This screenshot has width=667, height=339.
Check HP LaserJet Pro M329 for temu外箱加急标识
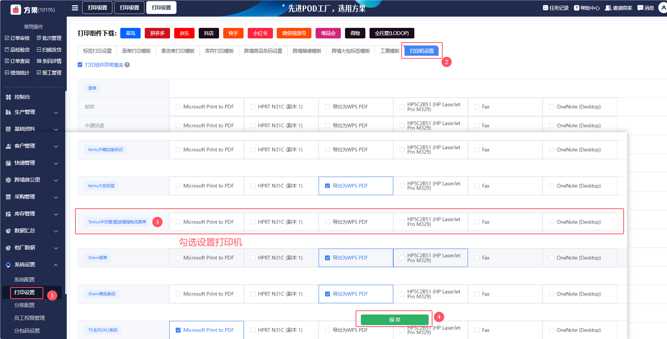click(x=402, y=150)
